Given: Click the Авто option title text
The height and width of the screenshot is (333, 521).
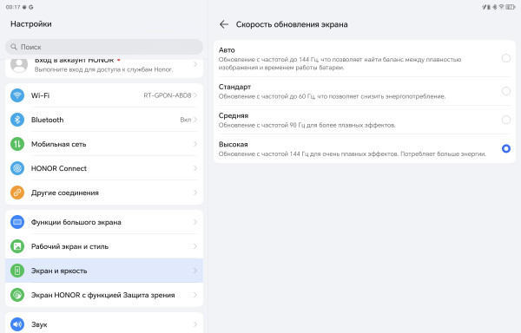Looking at the screenshot, I should pos(227,50).
